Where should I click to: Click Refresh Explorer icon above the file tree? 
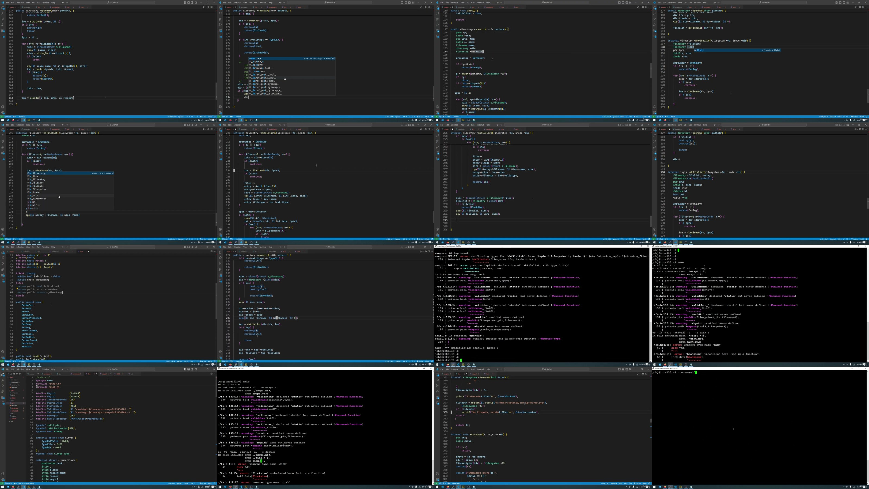17,374
